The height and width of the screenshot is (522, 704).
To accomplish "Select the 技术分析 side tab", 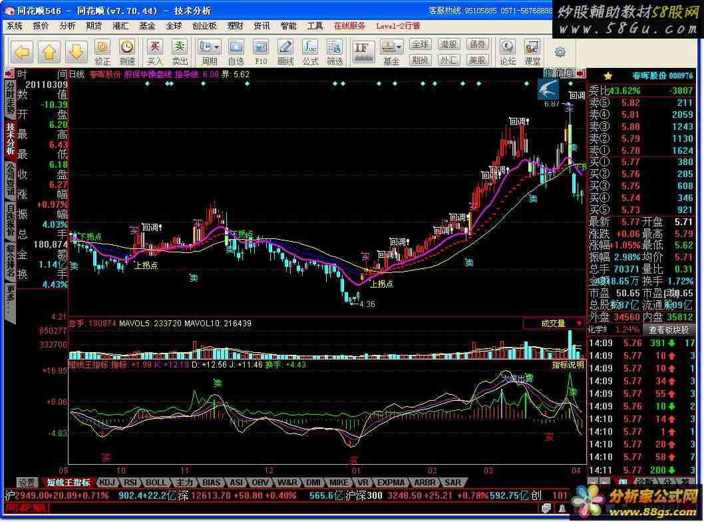I will (10, 139).
